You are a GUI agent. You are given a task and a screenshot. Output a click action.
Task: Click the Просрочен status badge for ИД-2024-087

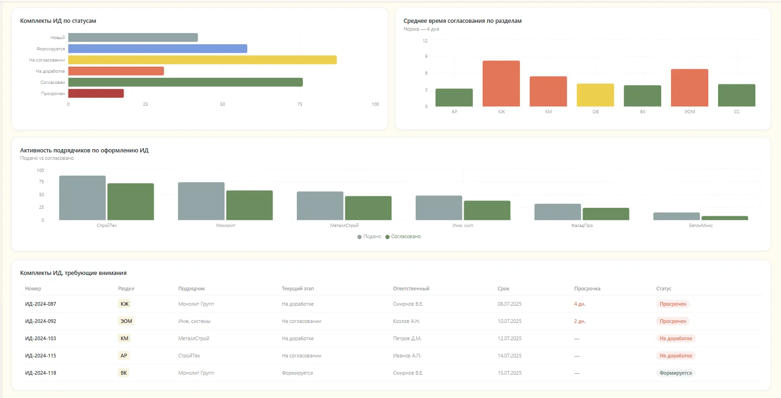pyautogui.click(x=673, y=304)
